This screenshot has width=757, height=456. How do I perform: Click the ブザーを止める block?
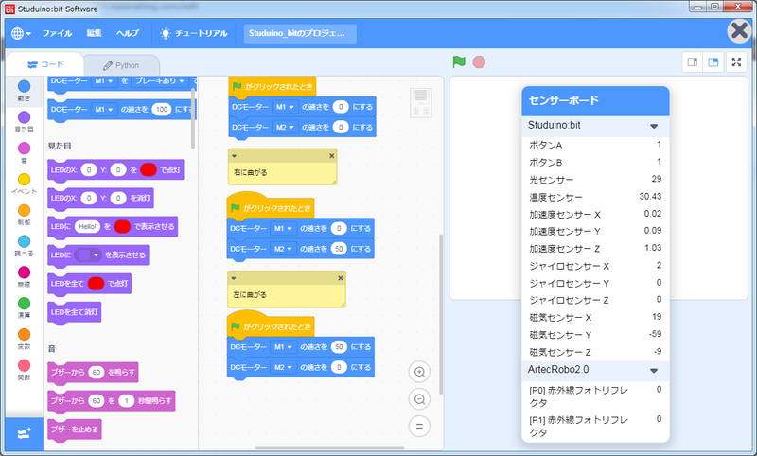[x=75, y=430]
